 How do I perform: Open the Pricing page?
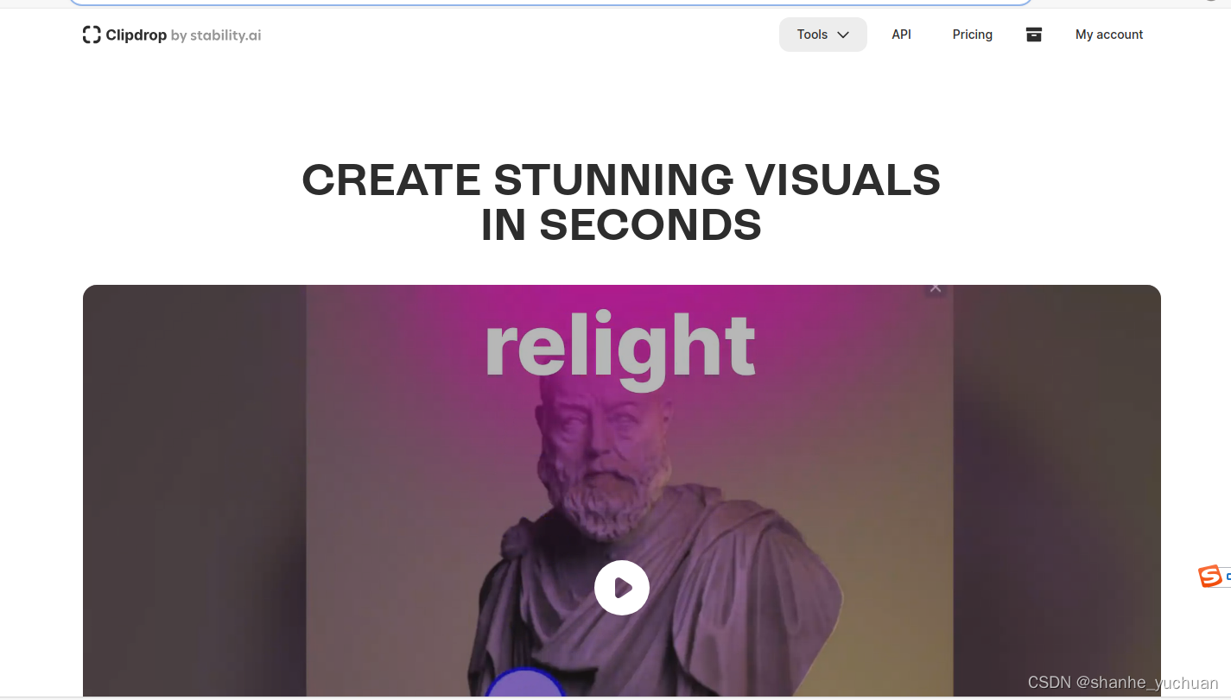pyautogui.click(x=972, y=35)
